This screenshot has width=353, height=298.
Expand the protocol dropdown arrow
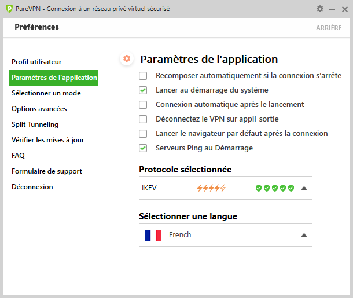[304, 188]
